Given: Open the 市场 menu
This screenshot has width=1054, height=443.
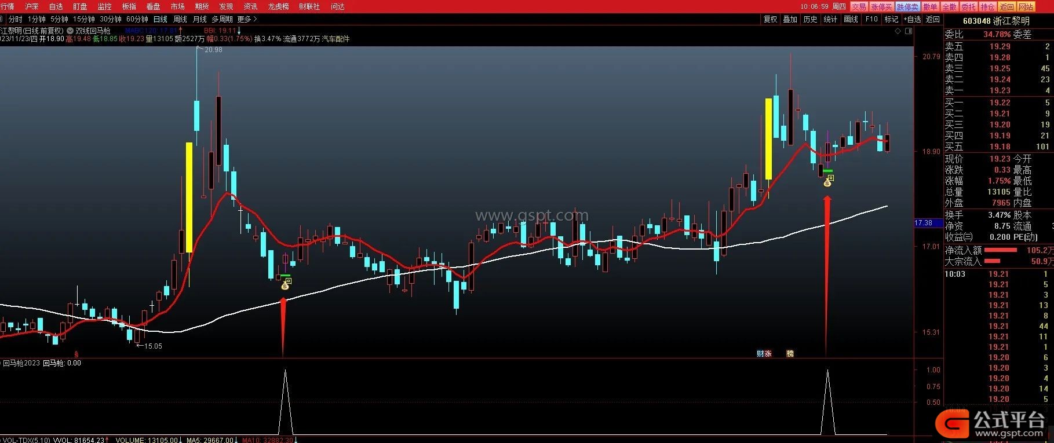Looking at the screenshot, I should 177,6.
